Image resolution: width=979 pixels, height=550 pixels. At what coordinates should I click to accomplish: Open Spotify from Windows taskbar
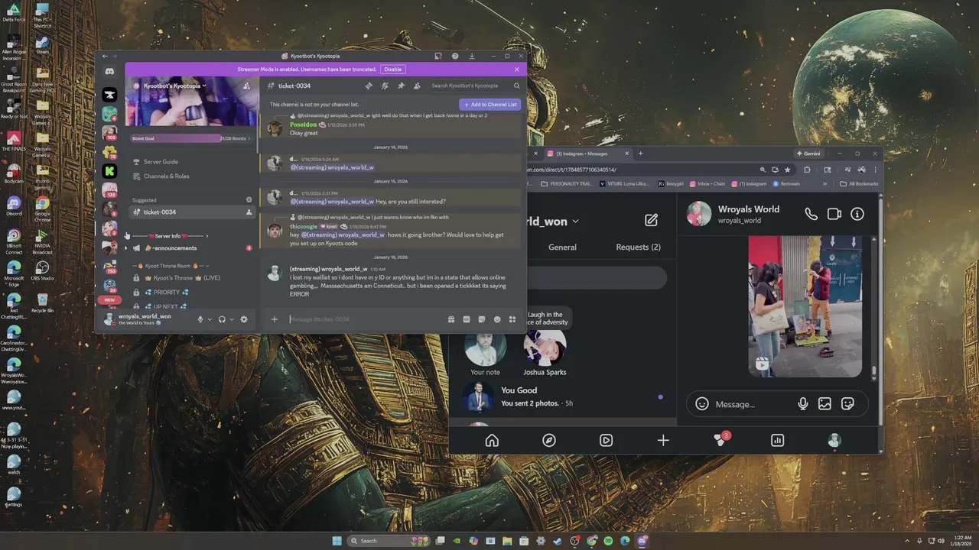pyautogui.click(x=608, y=541)
